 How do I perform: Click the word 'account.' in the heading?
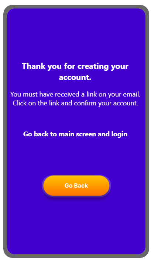(75, 77)
